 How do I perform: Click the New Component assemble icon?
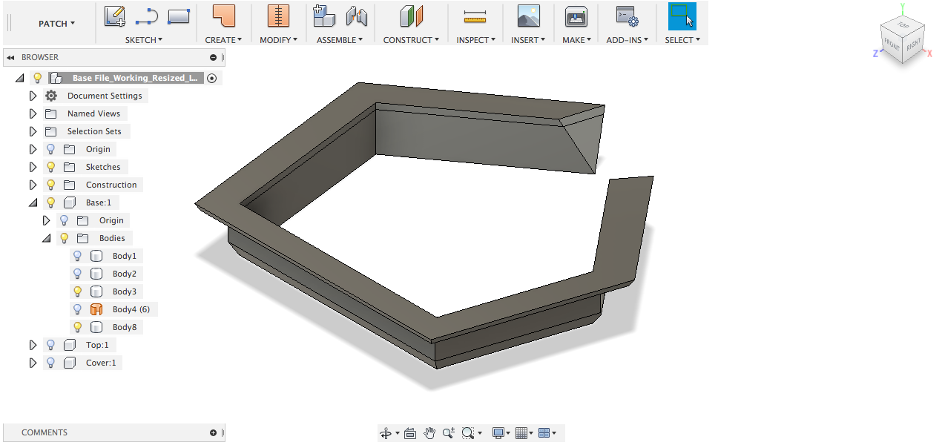coord(323,16)
